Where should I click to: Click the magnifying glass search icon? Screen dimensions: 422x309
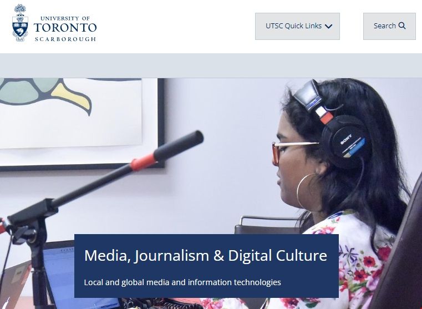402,26
